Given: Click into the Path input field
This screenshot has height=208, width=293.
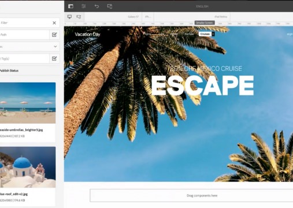Looking at the screenshot, I should click(x=24, y=35).
